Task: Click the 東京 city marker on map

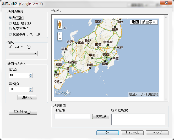Action: (106, 57)
